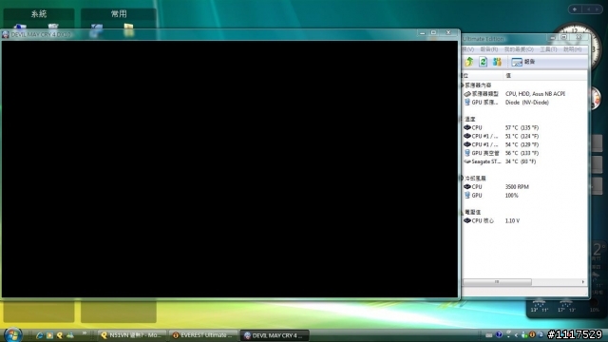Launch Internet Explorer from Quick Launch
This screenshot has height=342, width=608.
pos(39,335)
